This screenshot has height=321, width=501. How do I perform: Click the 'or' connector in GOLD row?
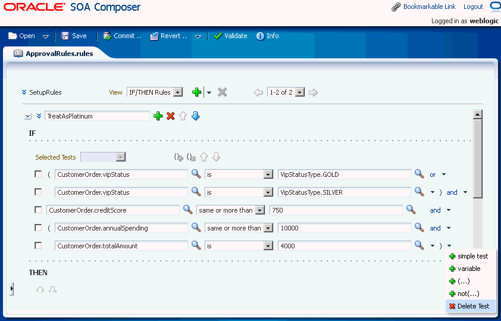[x=433, y=174]
